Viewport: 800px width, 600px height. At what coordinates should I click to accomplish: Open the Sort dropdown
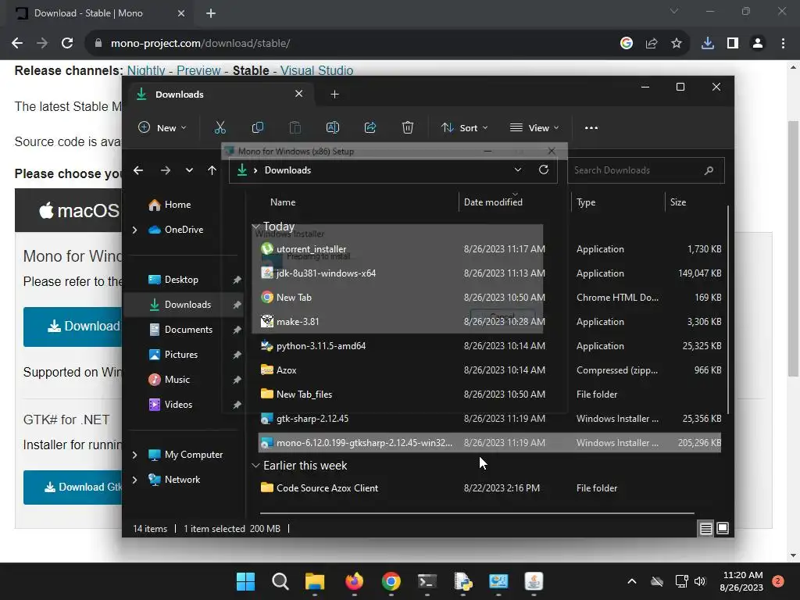(464, 127)
